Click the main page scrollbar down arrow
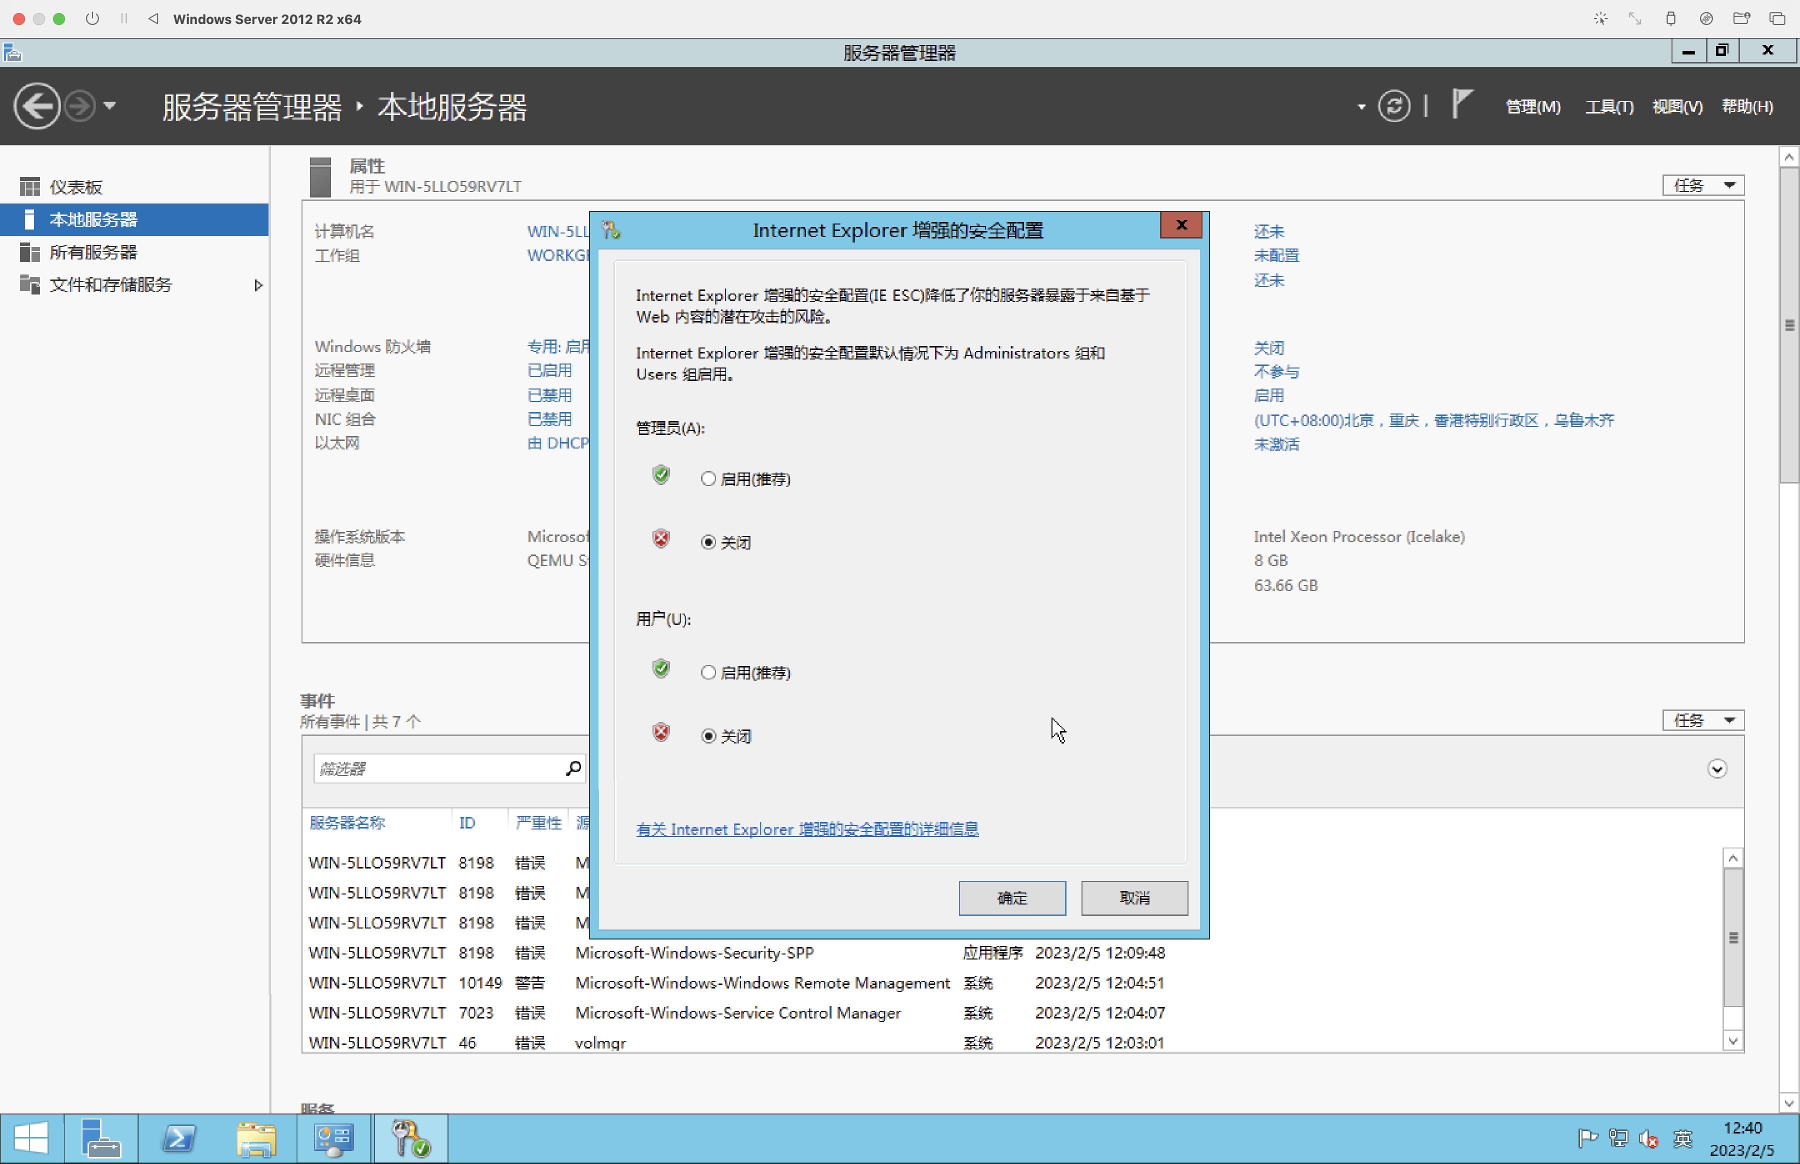1800x1164 pixels. tap(1788, 1103)
